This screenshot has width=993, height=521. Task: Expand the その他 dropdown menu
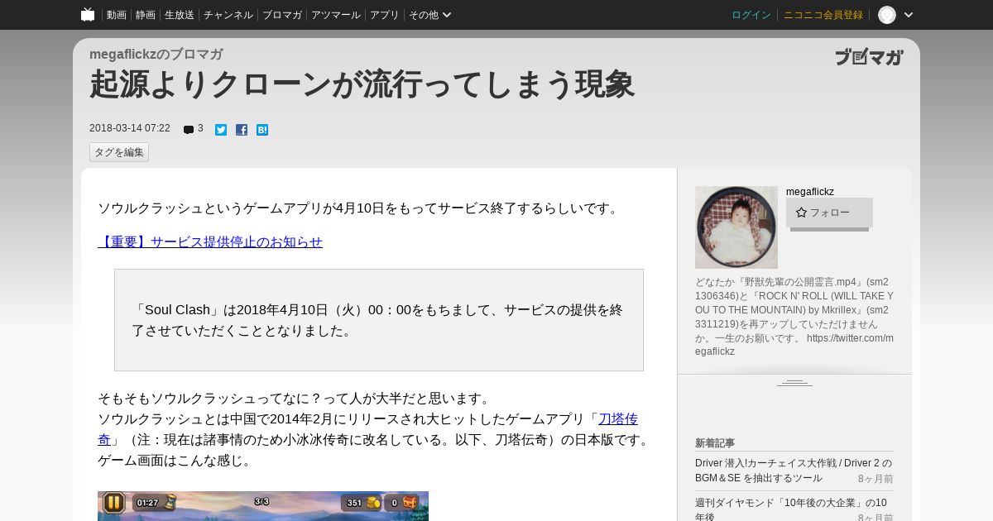point(430,15)
